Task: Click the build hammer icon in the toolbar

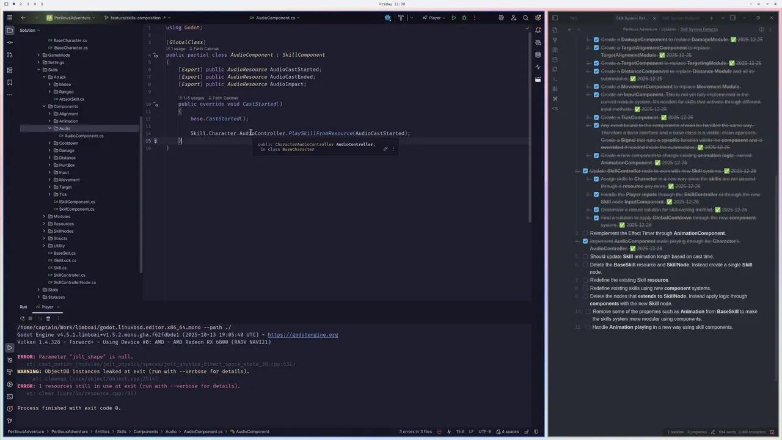Action: tap(401, 18)
